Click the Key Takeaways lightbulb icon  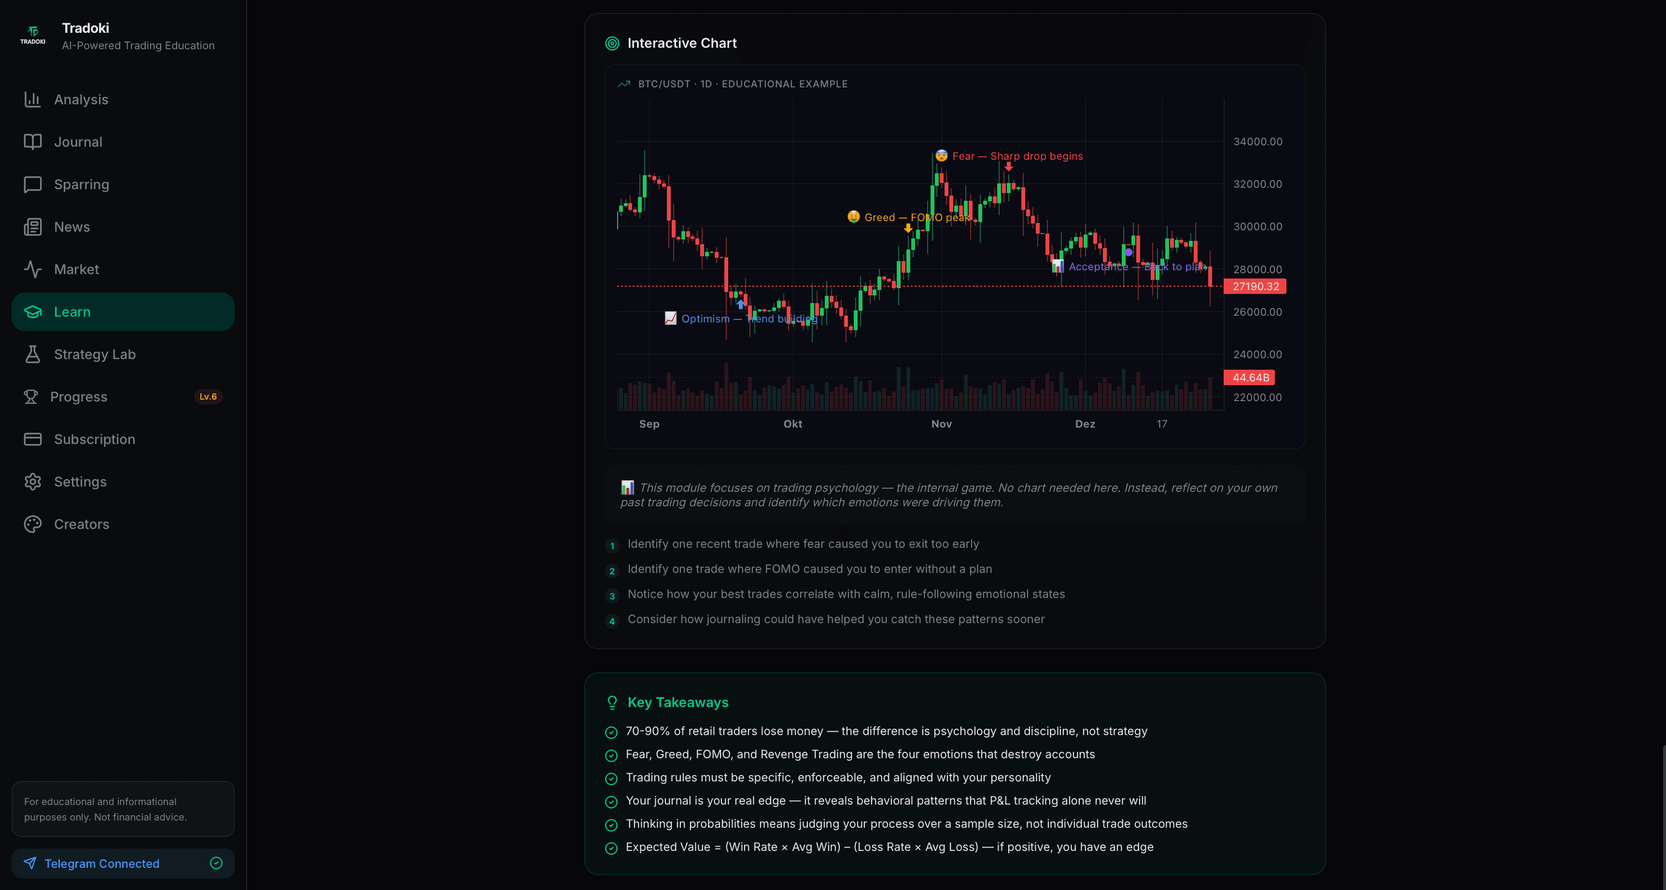click(x=612, y=703)
